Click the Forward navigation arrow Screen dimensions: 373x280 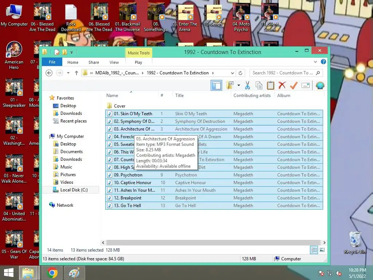click(59, 73)
